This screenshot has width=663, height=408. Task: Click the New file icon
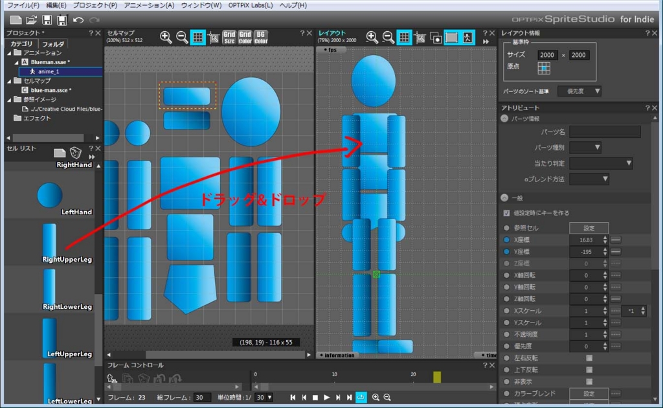tap(16, 20)
